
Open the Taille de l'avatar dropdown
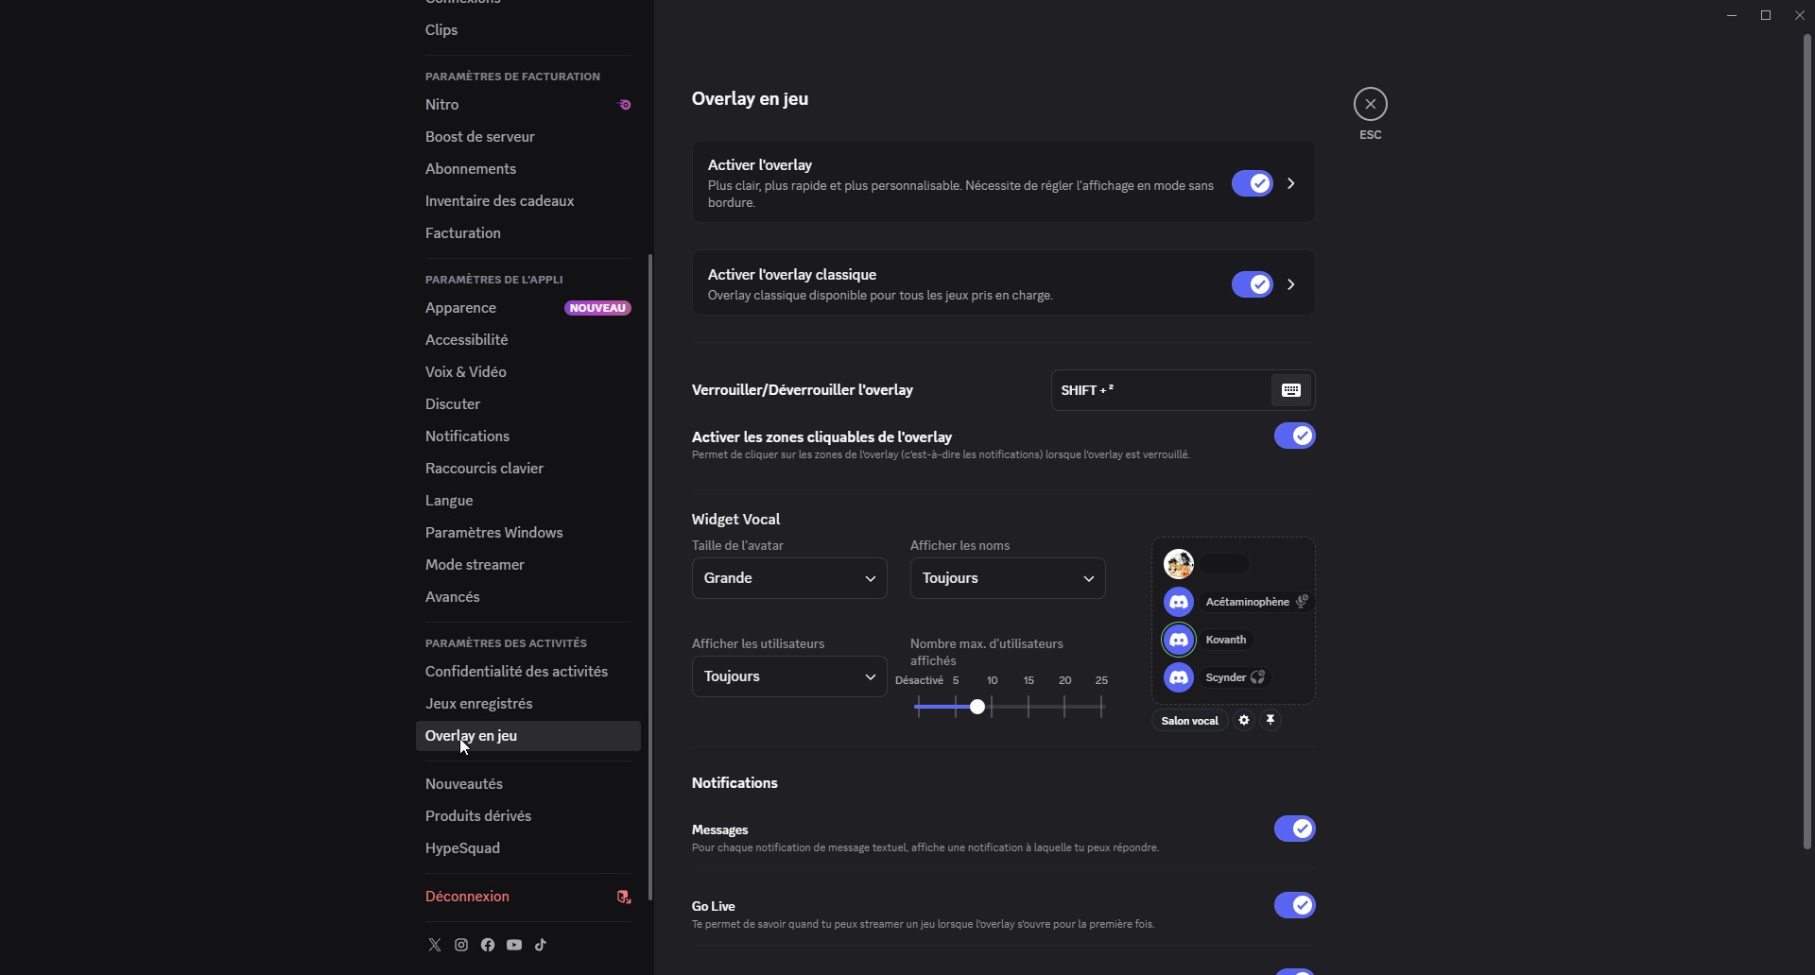tap(789, 578)
